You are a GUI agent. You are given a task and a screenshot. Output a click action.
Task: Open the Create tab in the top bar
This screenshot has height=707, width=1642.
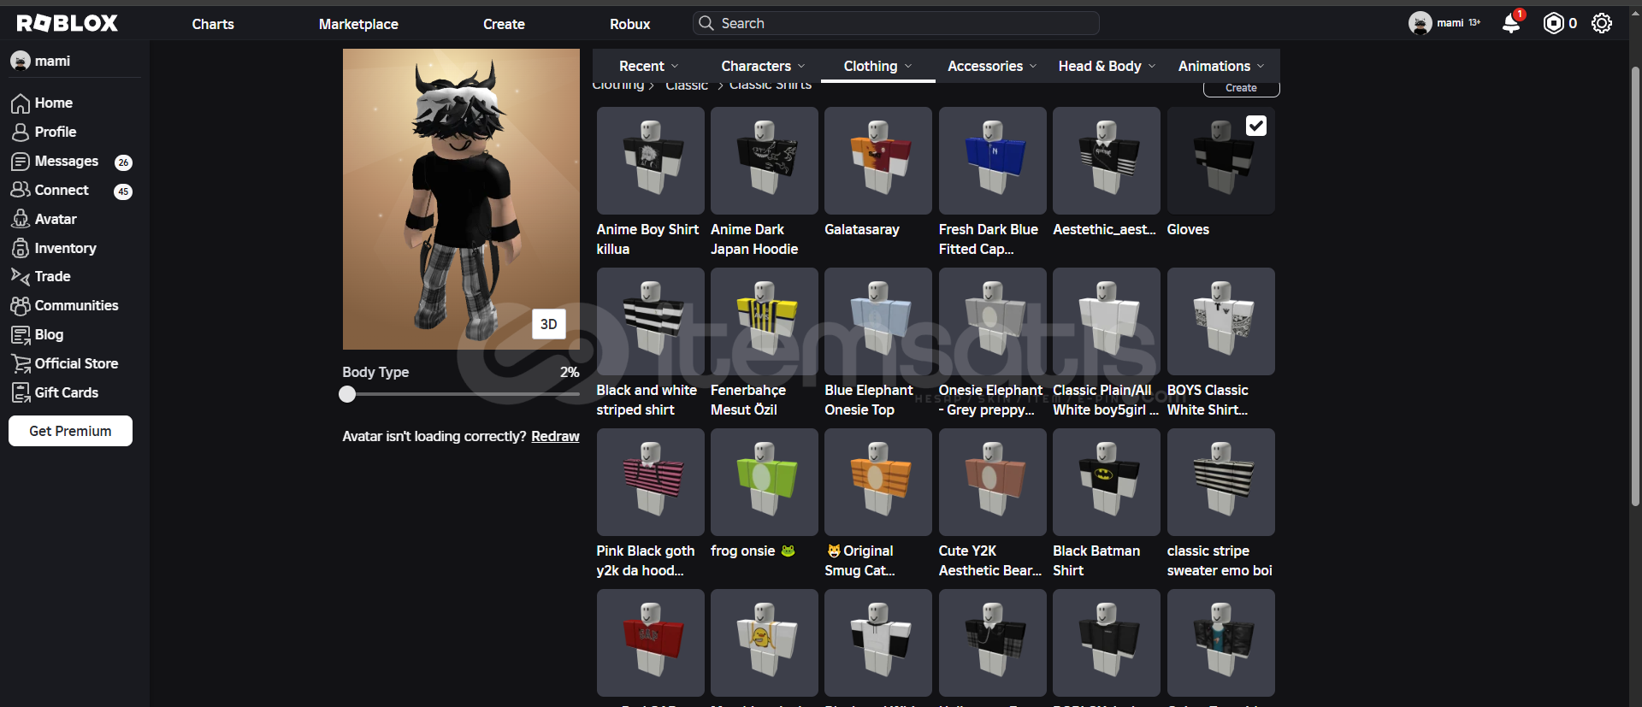point(504,24)
